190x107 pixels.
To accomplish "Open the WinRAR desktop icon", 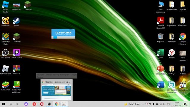I will [x=17, y=70].
